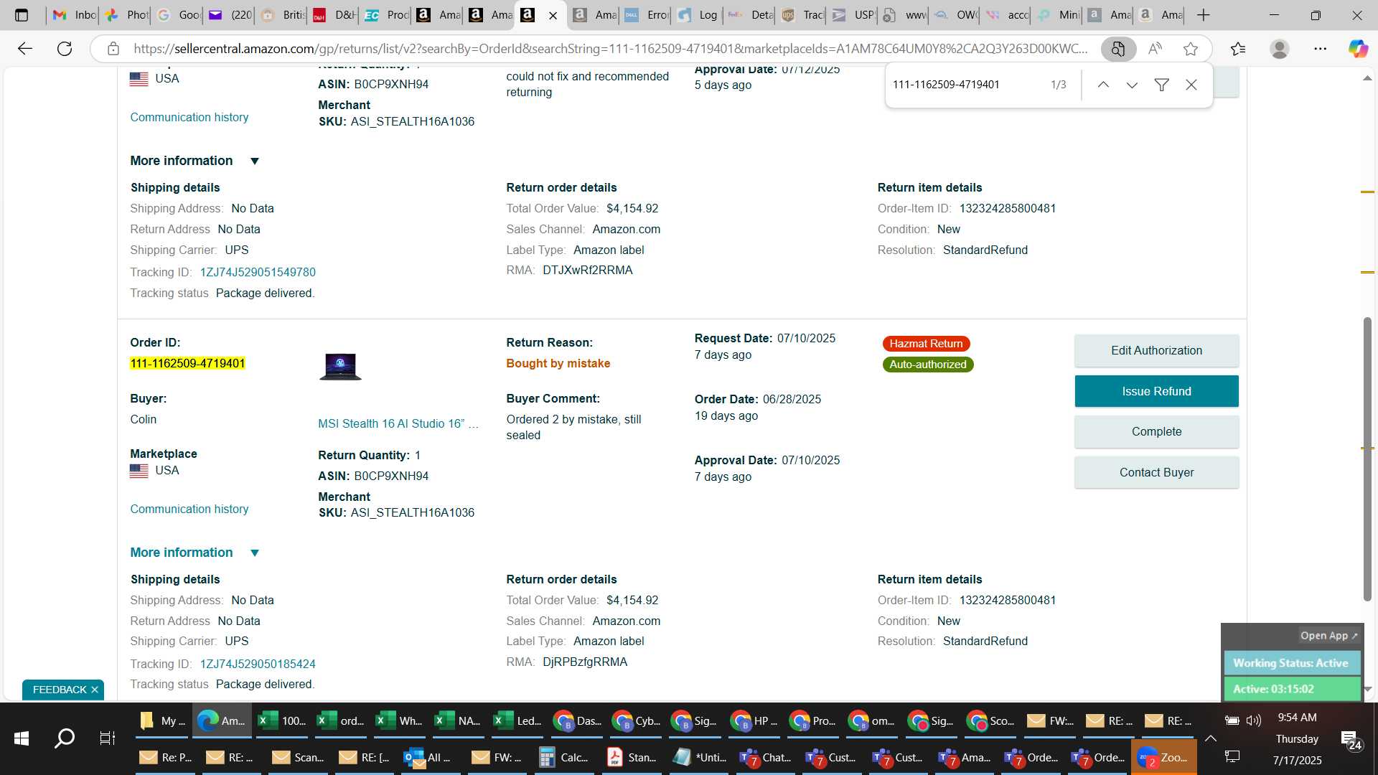Image resolution: width=1378 pixels, height=775 pixels.
Task: Click Working Status: Active indicator
Action: click(1291, 663)
